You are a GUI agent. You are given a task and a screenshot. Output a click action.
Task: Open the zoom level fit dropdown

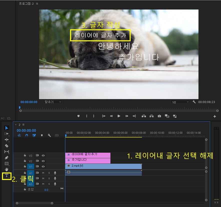click(x=53, y=102)
